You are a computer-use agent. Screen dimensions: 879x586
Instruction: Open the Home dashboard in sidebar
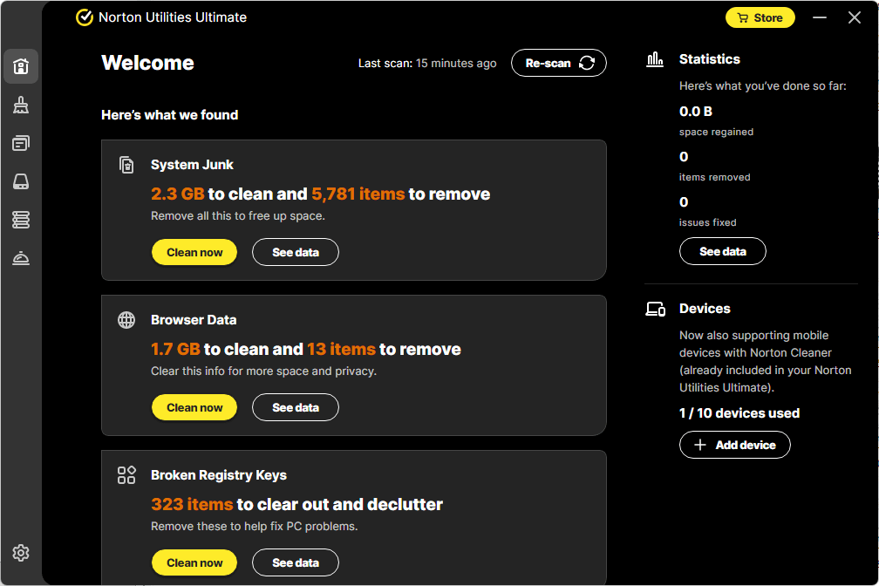coord(21,66)
